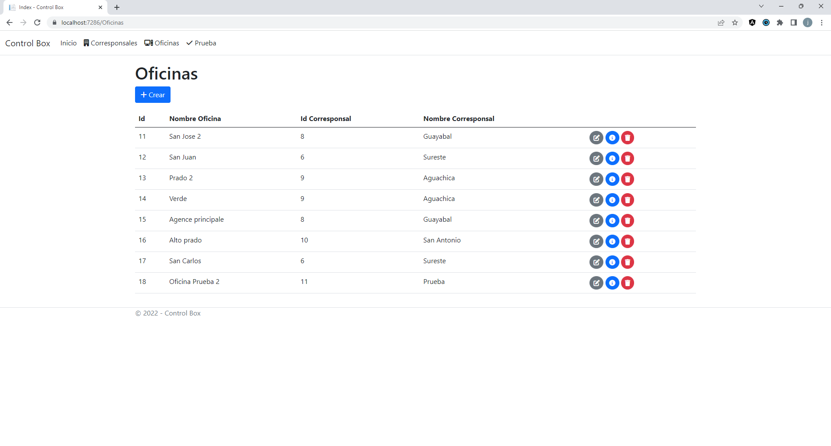Select the Oficinas monitor icon in the navbar
Screen dimensions: 831x446
tap(148, 43)
